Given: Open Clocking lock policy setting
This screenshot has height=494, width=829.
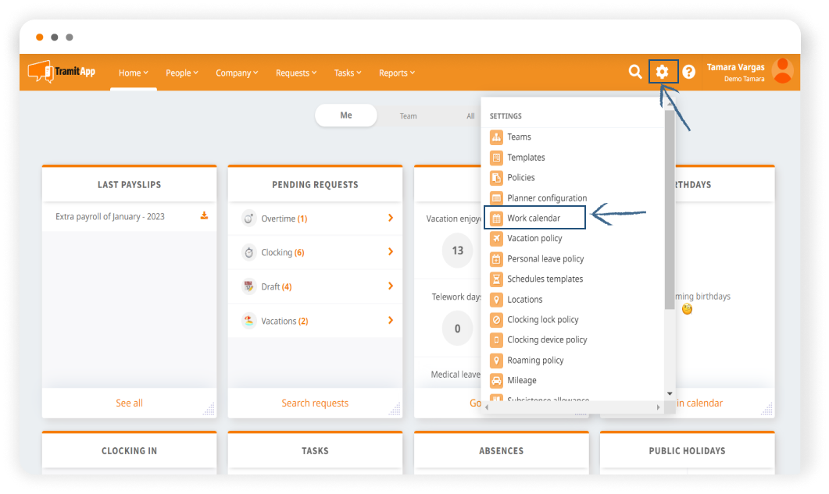Looking at the screenshot, I should point(542,320).
